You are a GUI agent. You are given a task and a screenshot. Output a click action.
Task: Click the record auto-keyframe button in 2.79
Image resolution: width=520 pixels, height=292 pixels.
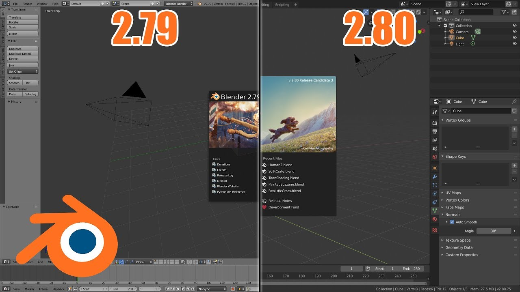tap(233, 289)
